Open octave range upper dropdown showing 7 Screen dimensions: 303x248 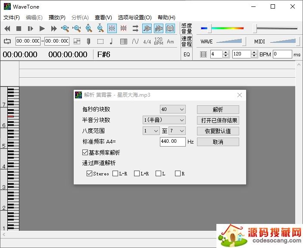[177, 131]
